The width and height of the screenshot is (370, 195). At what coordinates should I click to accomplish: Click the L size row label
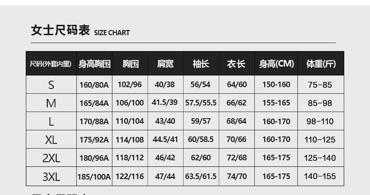[x=51, y=121]
